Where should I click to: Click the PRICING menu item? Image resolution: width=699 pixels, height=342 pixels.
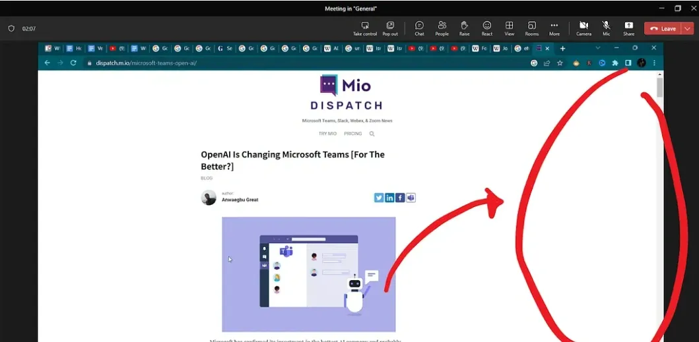352,134
